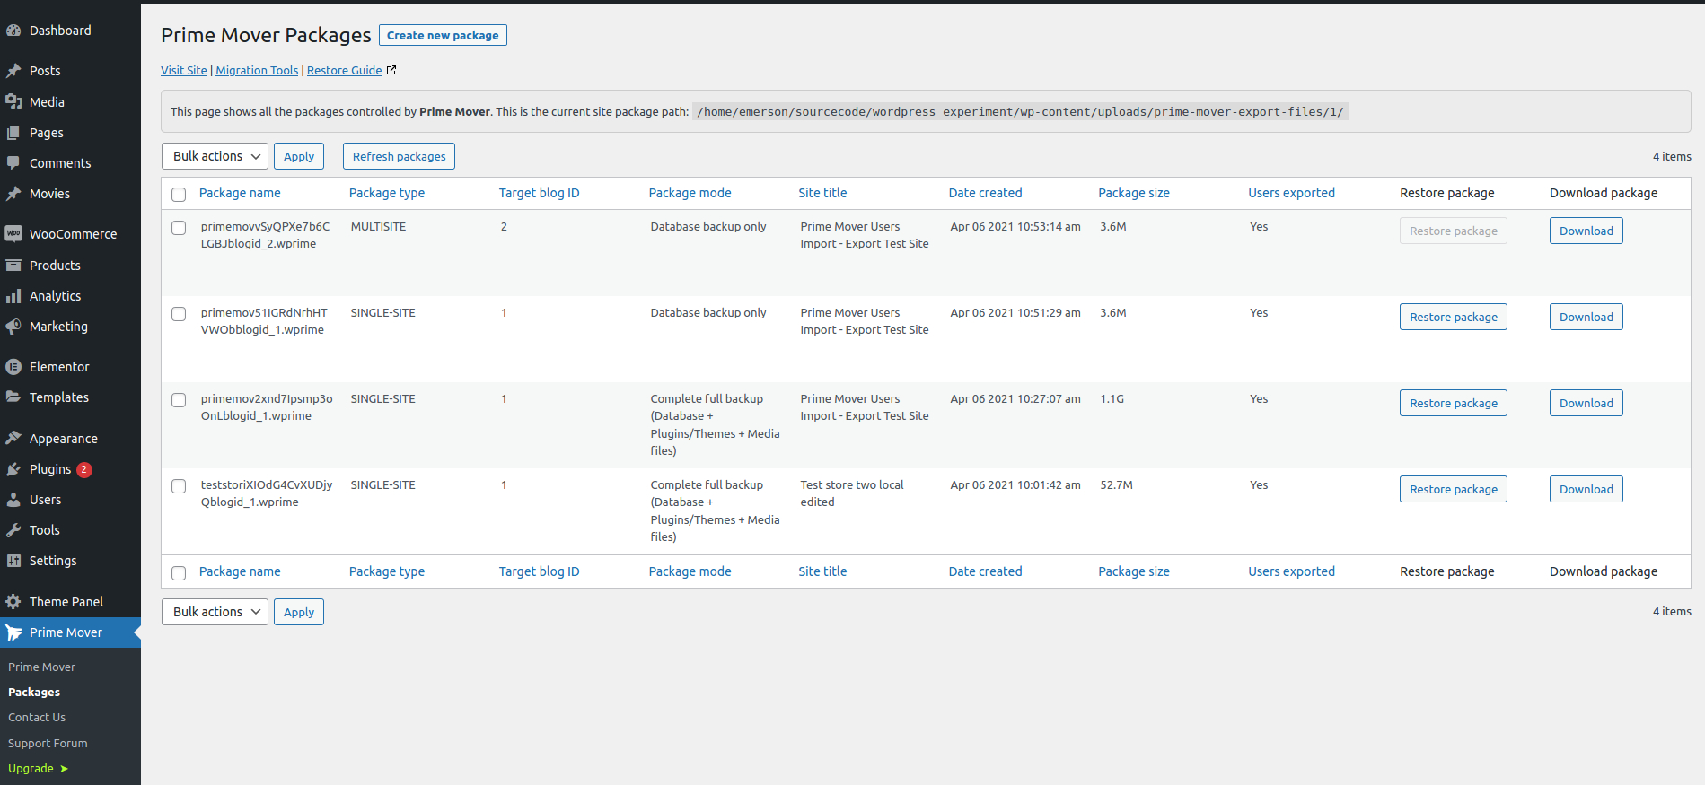Download the 1.1G full backup package
1705x785 pixels.
(1586, 403)
